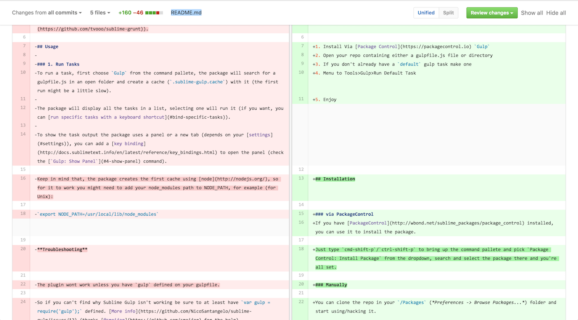The width and height of the screenshot is (578, 320).
Task: Click left line number 16
Action: [23, 179]
